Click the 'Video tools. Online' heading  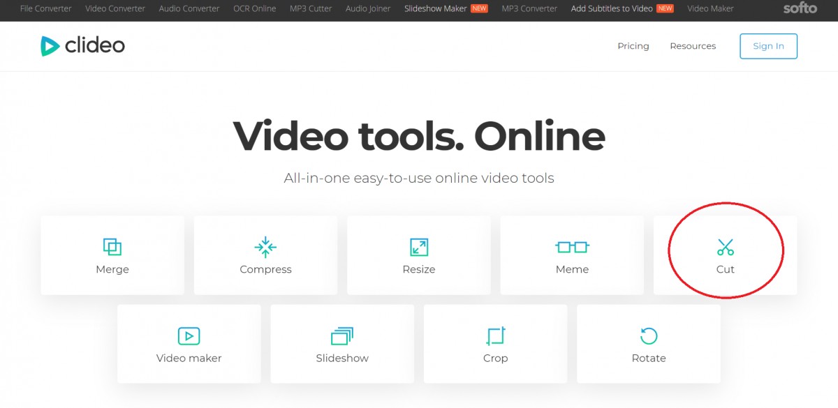pos(419,135)
